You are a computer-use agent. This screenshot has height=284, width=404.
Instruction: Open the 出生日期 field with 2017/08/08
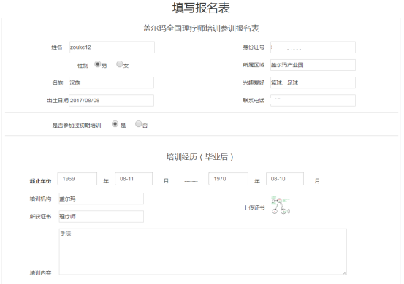pos(111,100)
